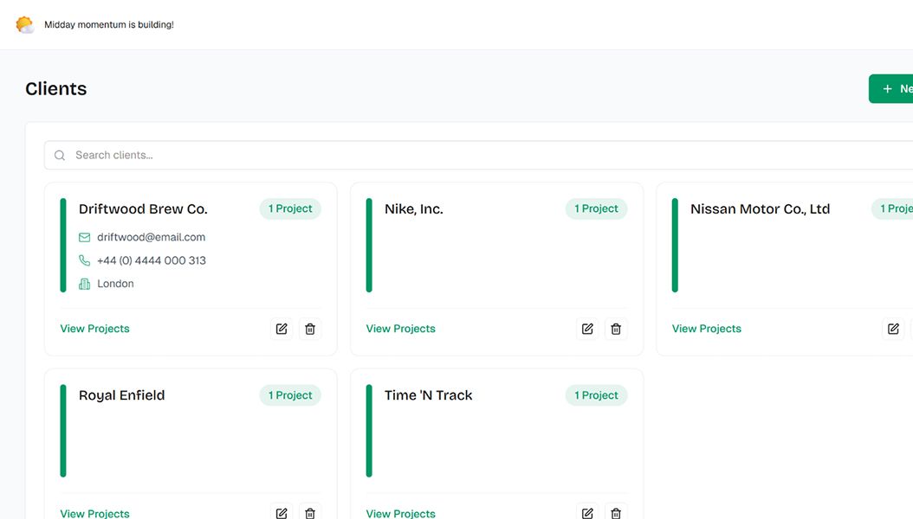Delete the Royal Enfield client
The width and height of the screenshot is (913, 519).
[310, 513]
